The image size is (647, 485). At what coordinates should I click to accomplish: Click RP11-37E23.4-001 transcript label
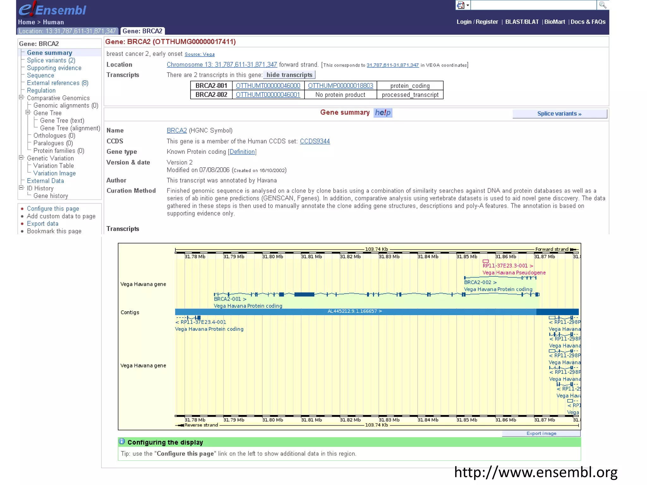[201, 322]
